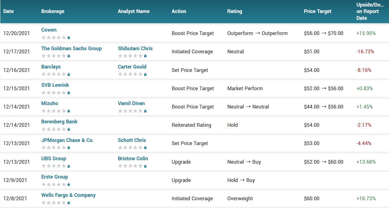Open analyst Bristow Colin profile

click(x=133, y=158)
